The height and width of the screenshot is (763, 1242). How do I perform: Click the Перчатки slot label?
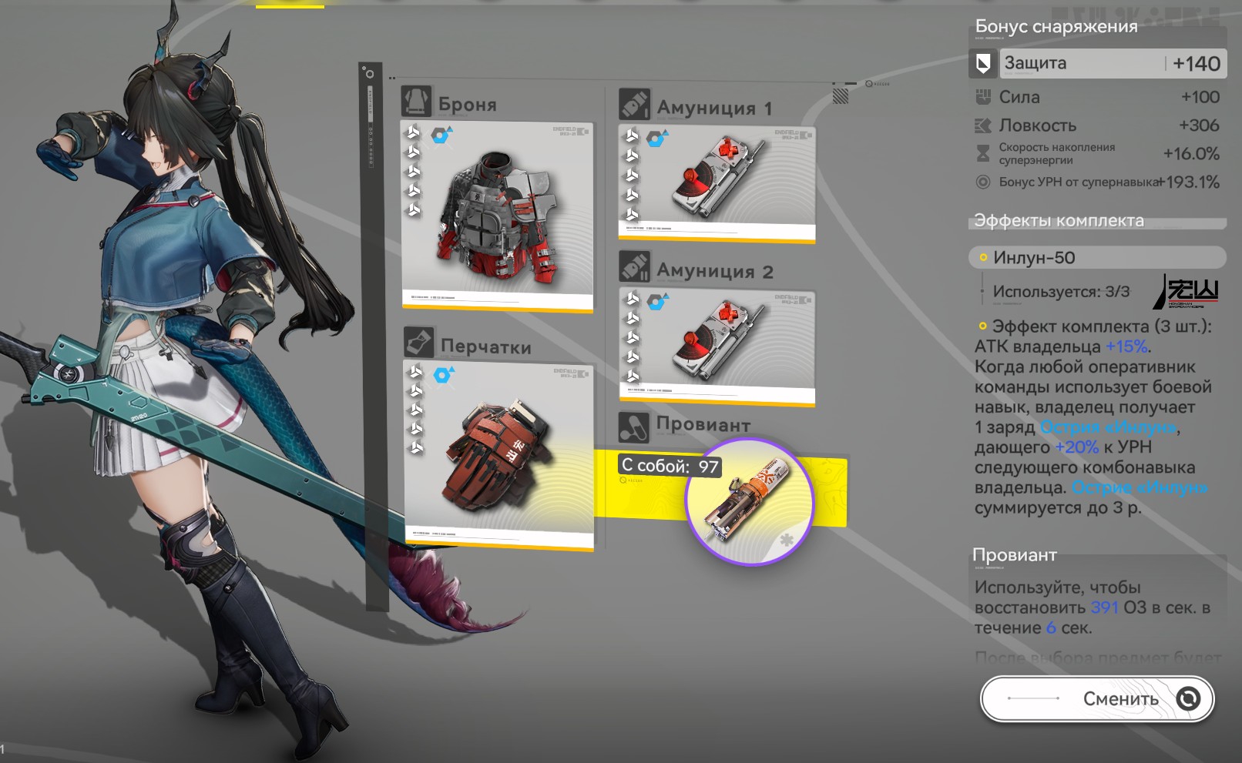pos(486,347)
